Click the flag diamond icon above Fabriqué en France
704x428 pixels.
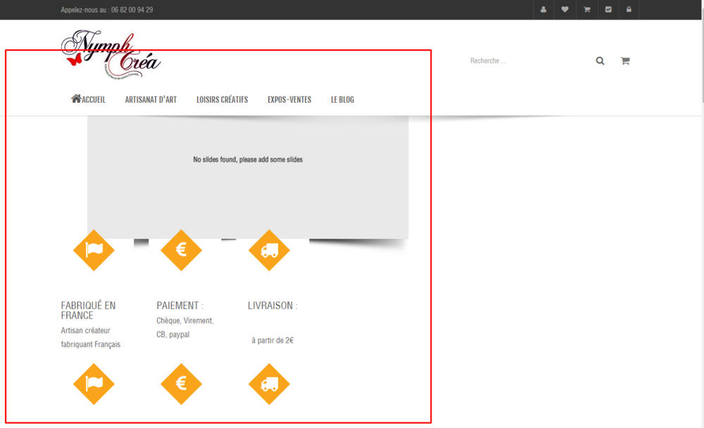(94, 250)
